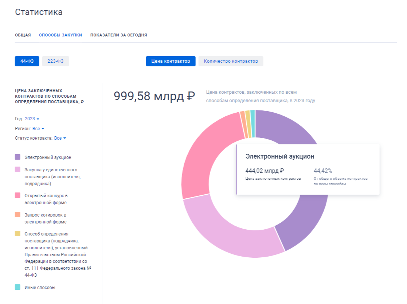Click the purple Электронный аукцион legend swatch
This screenshot has height=304, width=407.
pyautogui.click(x=17, y=157)
